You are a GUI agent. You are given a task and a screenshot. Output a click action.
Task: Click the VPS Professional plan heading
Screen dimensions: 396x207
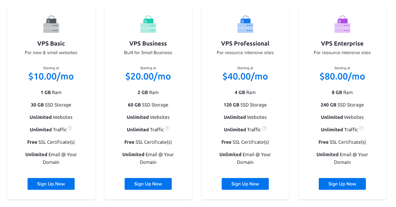245,44
